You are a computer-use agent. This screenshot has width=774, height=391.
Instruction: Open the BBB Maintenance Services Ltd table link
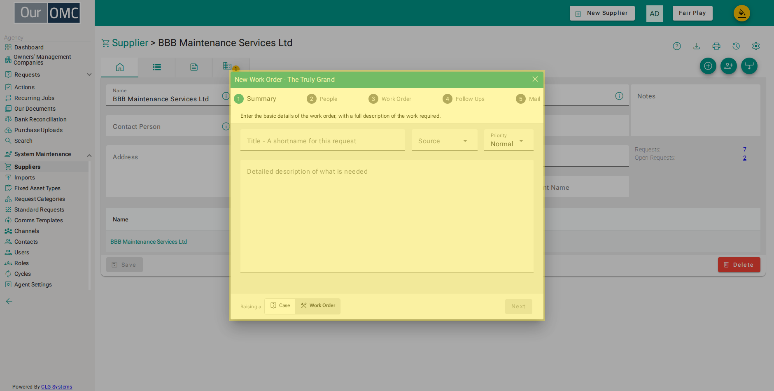[x=149, y=242]
